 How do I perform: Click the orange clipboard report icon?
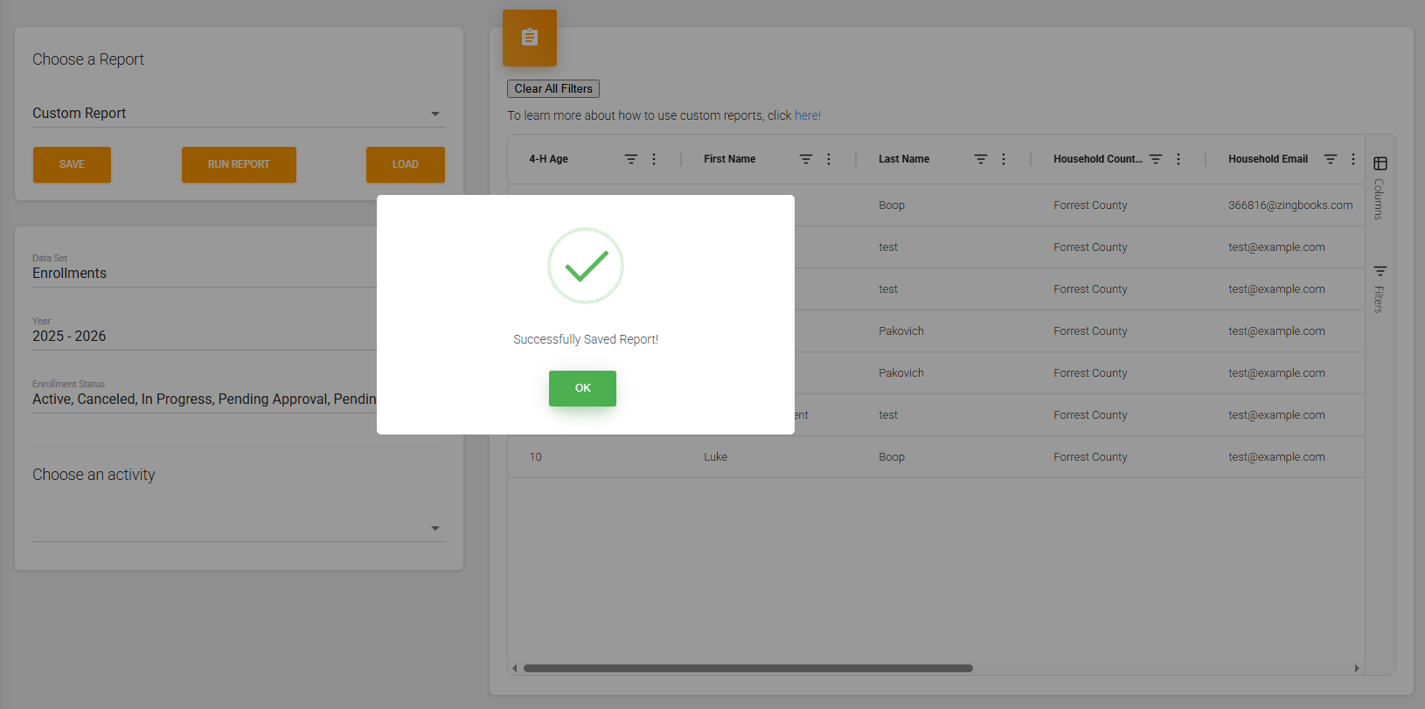[x=529, y=38]
